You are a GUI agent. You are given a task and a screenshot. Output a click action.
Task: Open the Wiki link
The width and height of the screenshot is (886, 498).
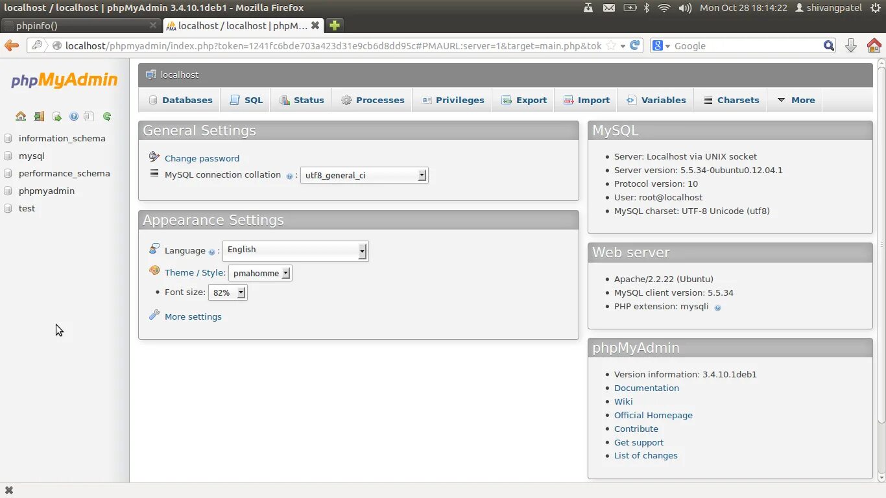tap(623, 401)
